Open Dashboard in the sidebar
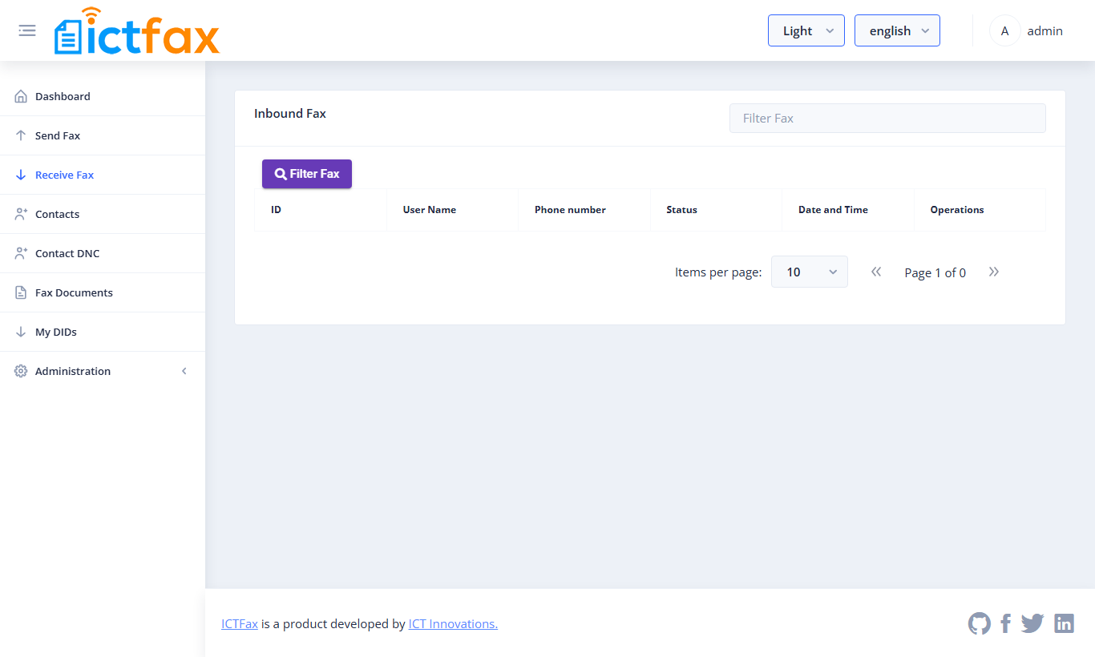Image resolution: width=1095 pixels, height=657 pixels. coord(103,96)
